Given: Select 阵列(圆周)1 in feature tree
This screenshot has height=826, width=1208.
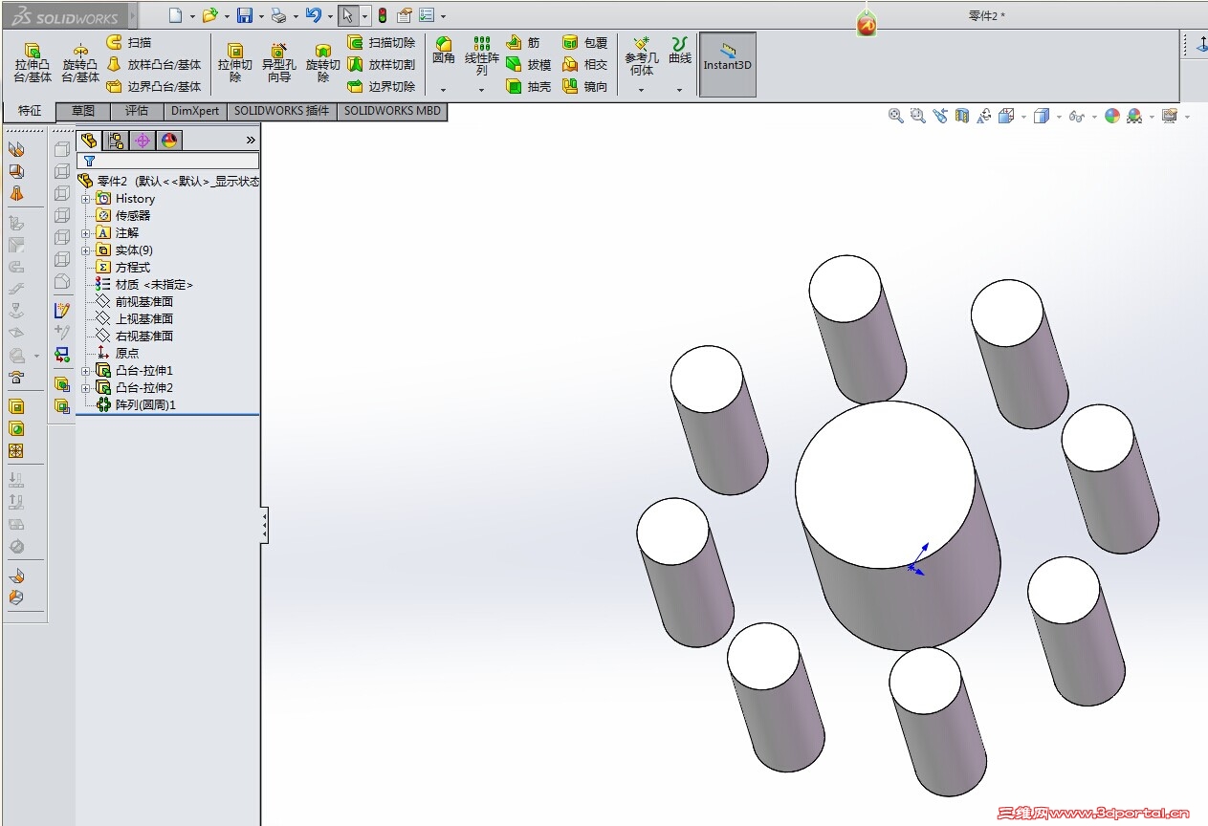Looking at the screenshot, I should tap(136, 405).
